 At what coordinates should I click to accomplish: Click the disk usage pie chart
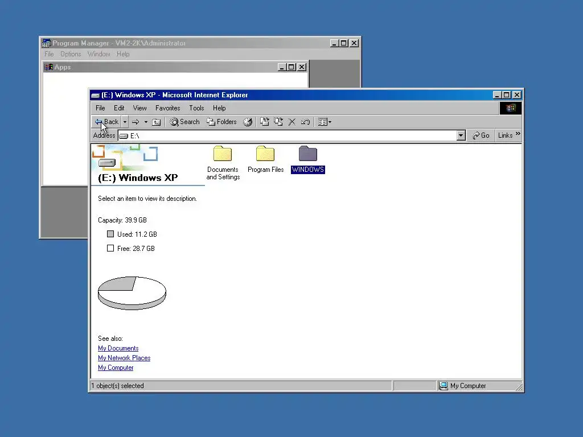point(132,293)
